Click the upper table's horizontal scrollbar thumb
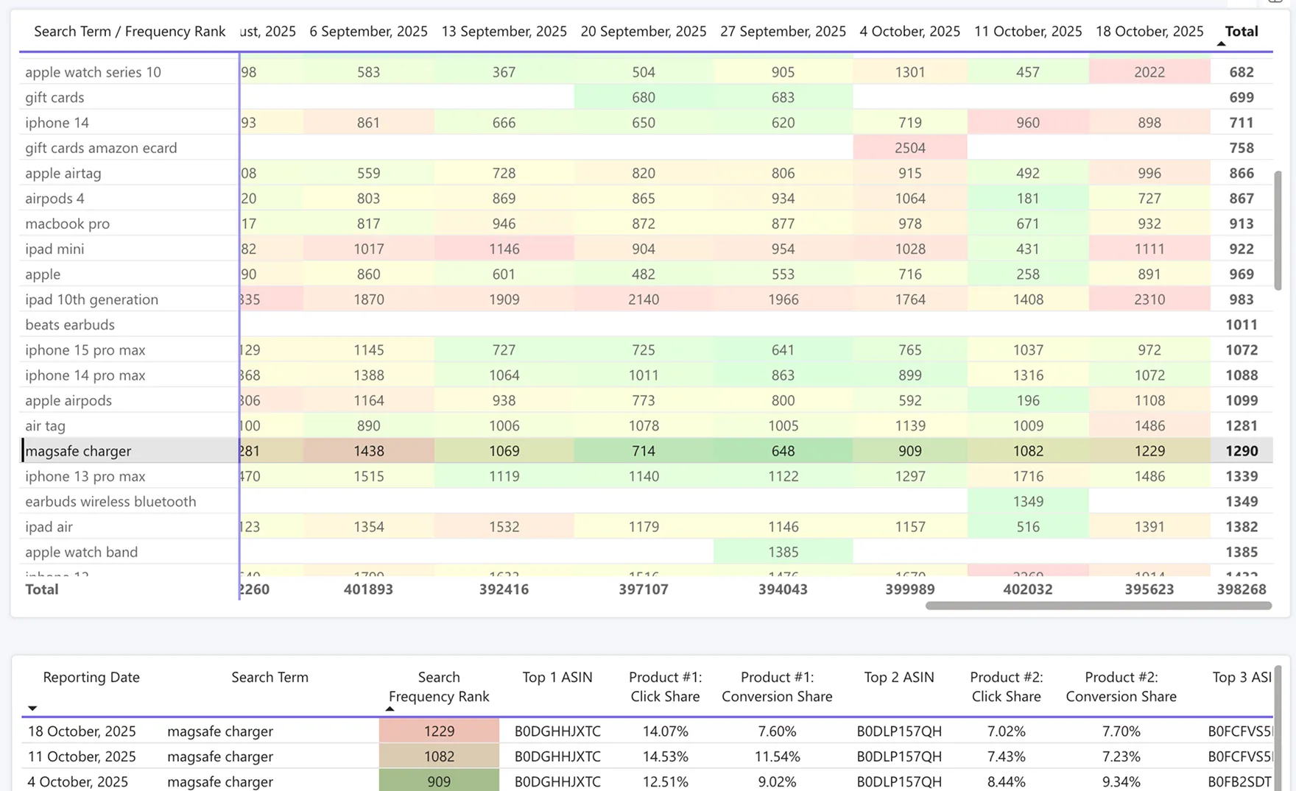The width and height of the screenshot is (1296, 791). 1098,606
